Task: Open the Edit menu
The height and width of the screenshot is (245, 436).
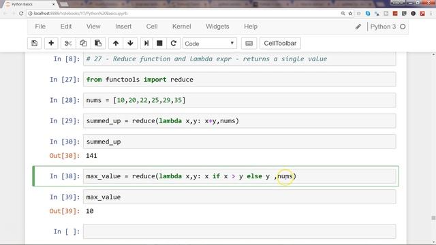Action: click(66, 27)
